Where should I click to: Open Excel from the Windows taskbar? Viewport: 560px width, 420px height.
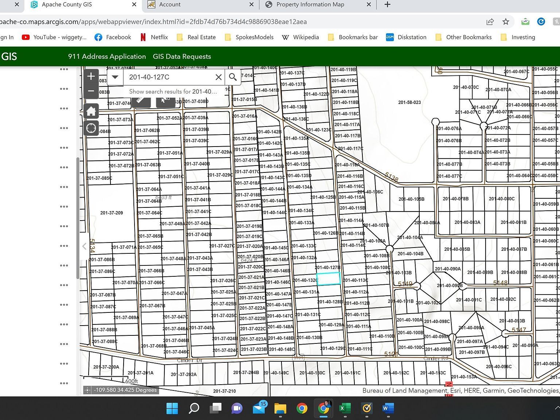pyautogui.click(x=345, y=408)
